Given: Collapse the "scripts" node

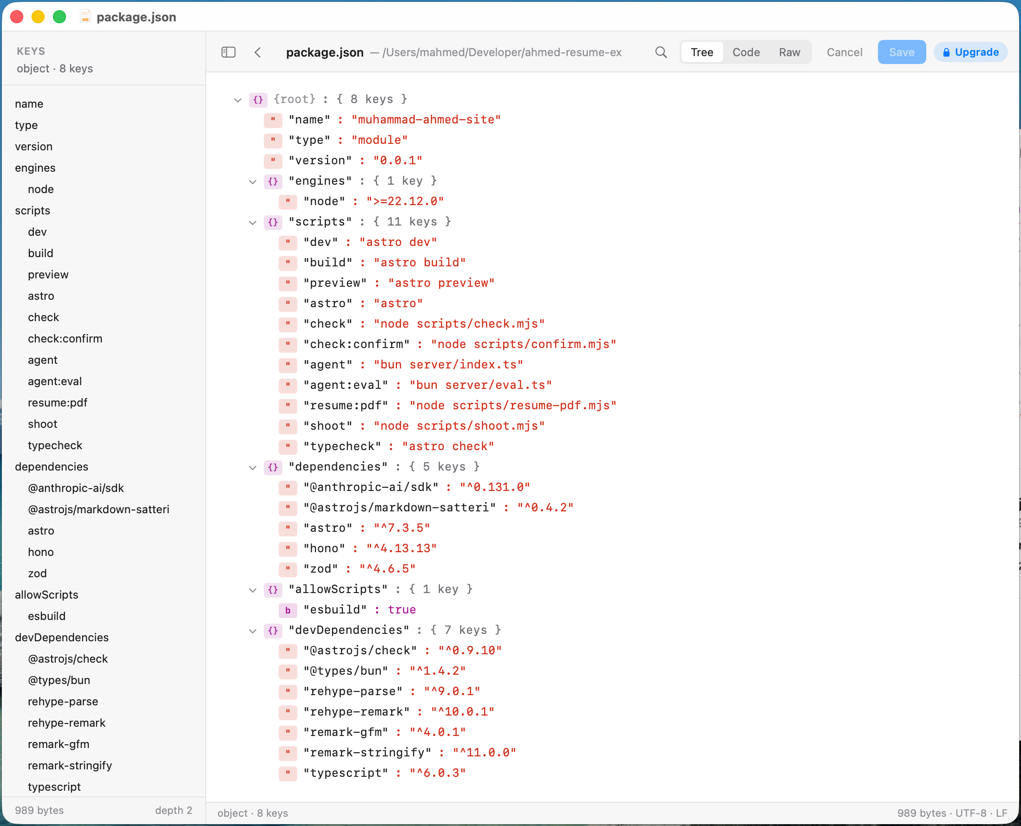Looking at the screenshot, I should click(252, 223).
